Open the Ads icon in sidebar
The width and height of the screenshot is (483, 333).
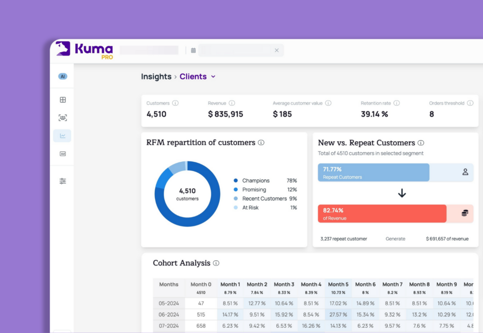click(x=63, y=154)
